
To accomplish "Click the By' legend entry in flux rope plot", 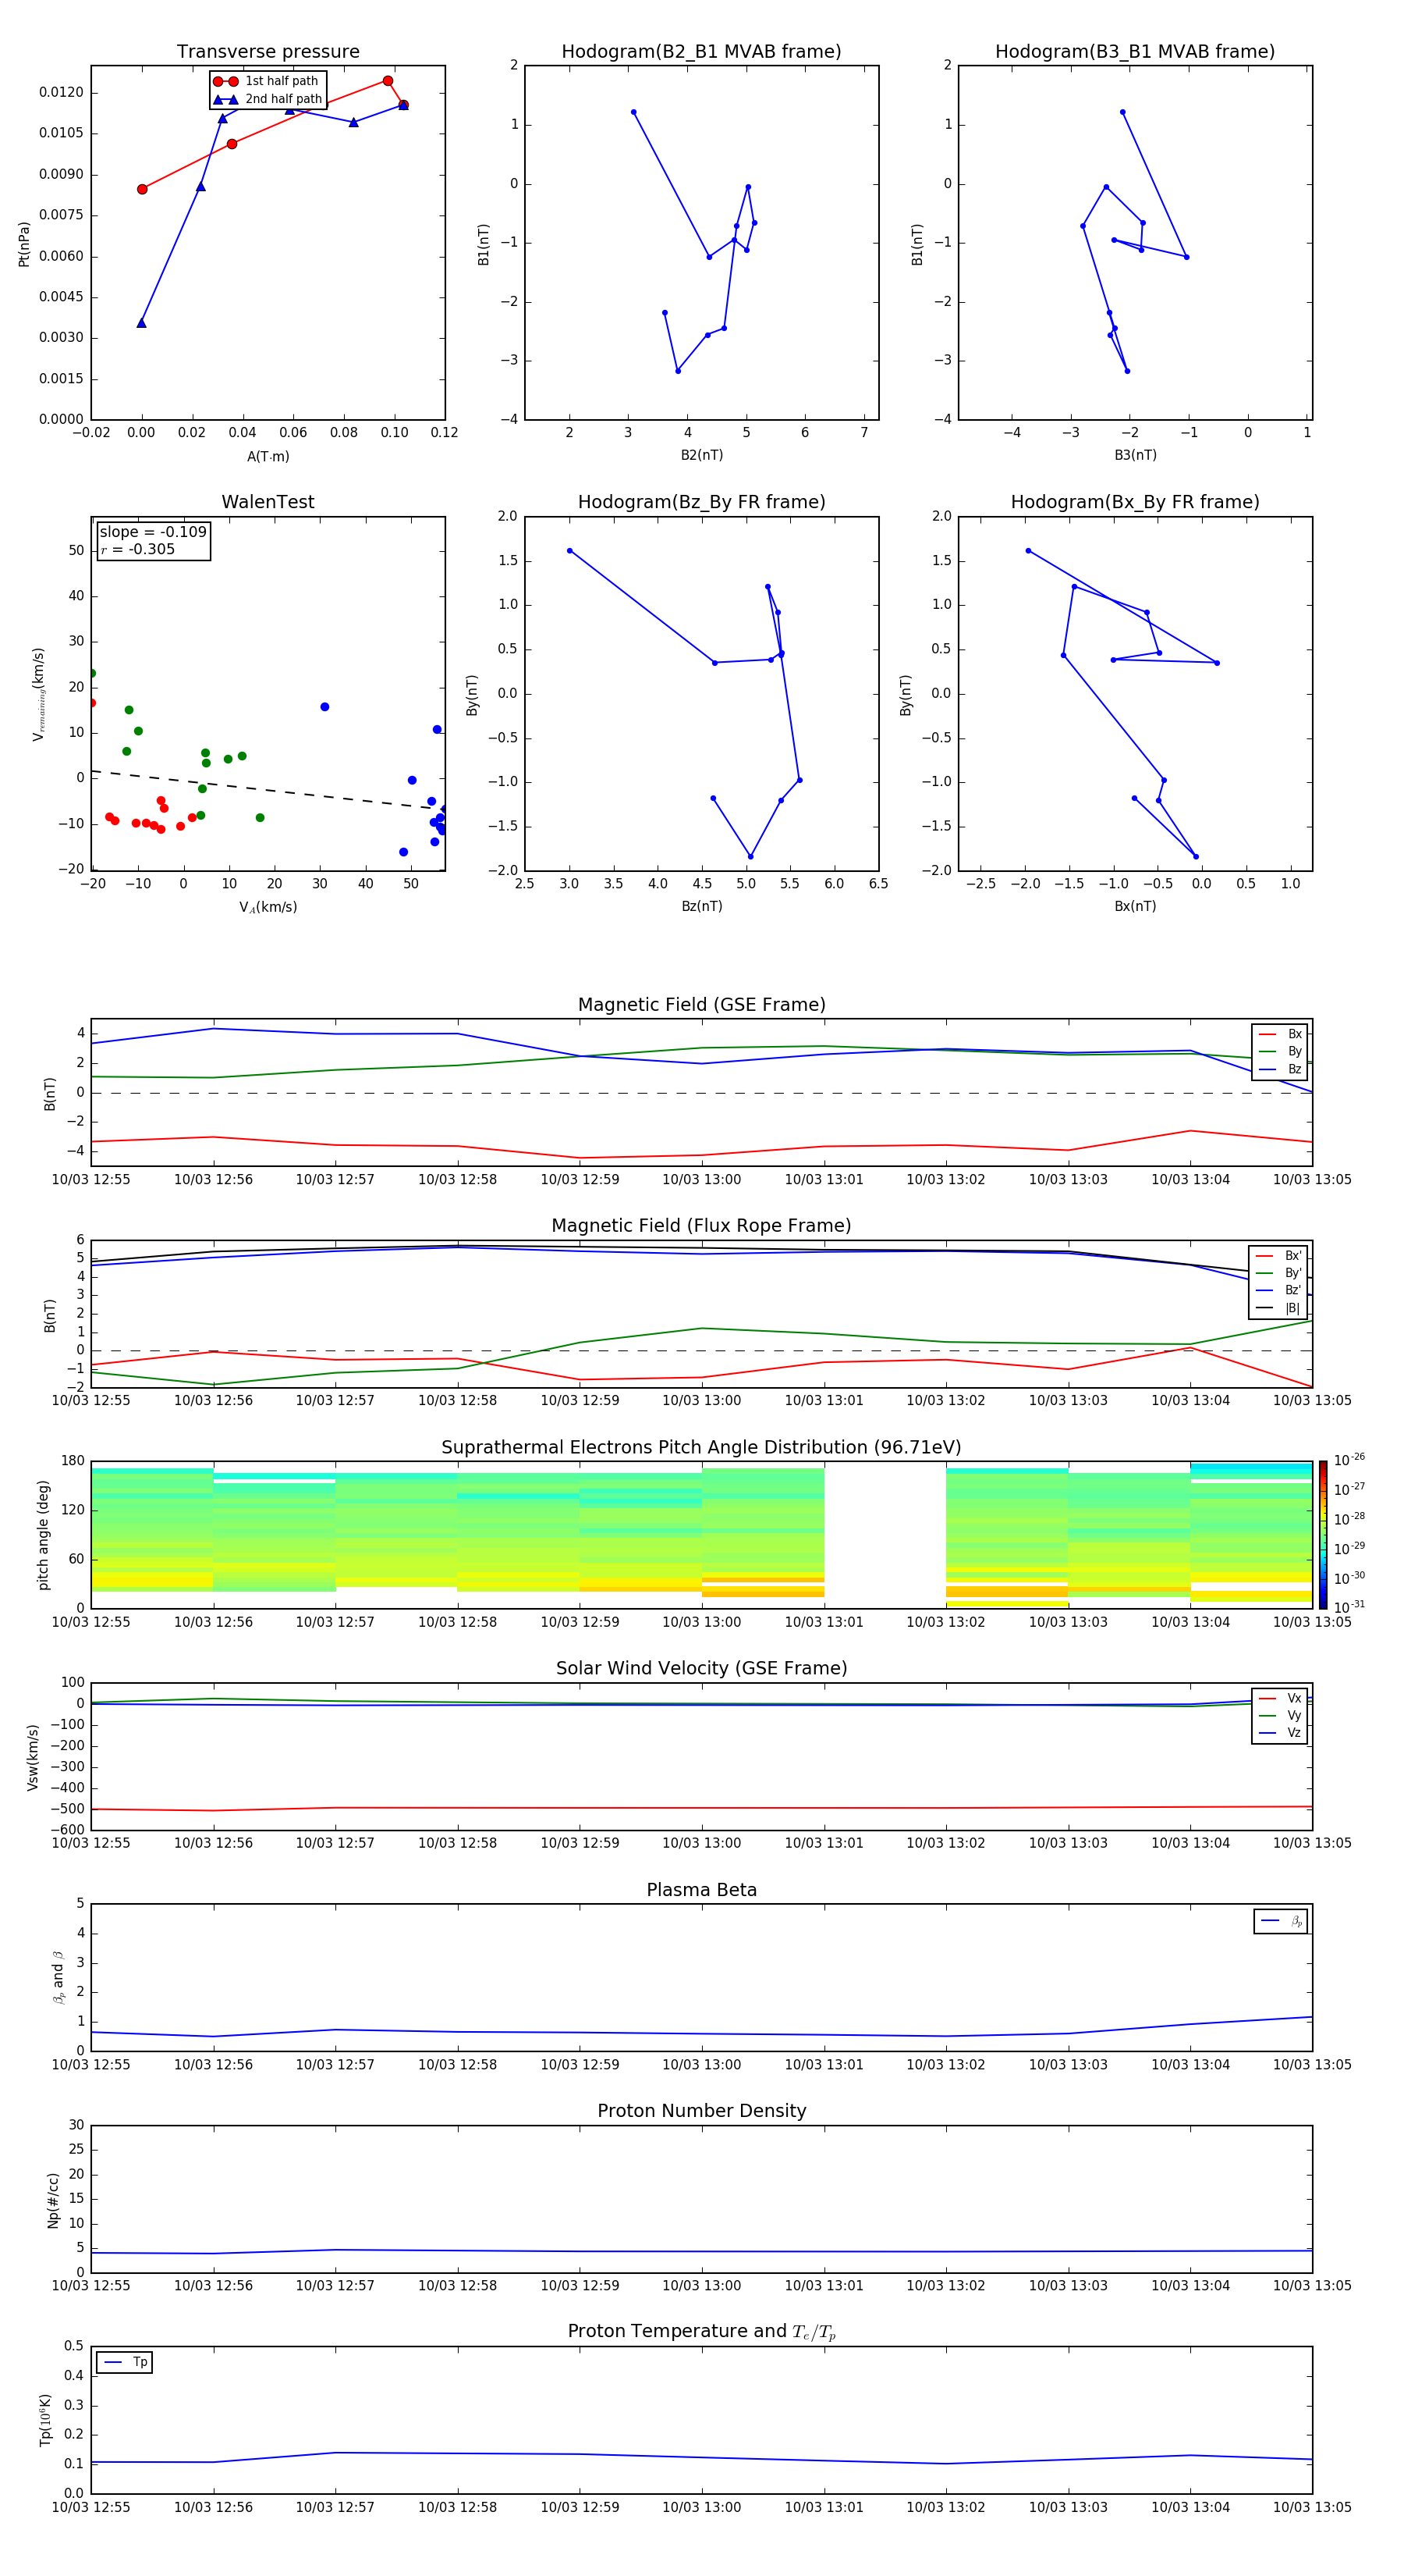I will pos(1279,1273).
